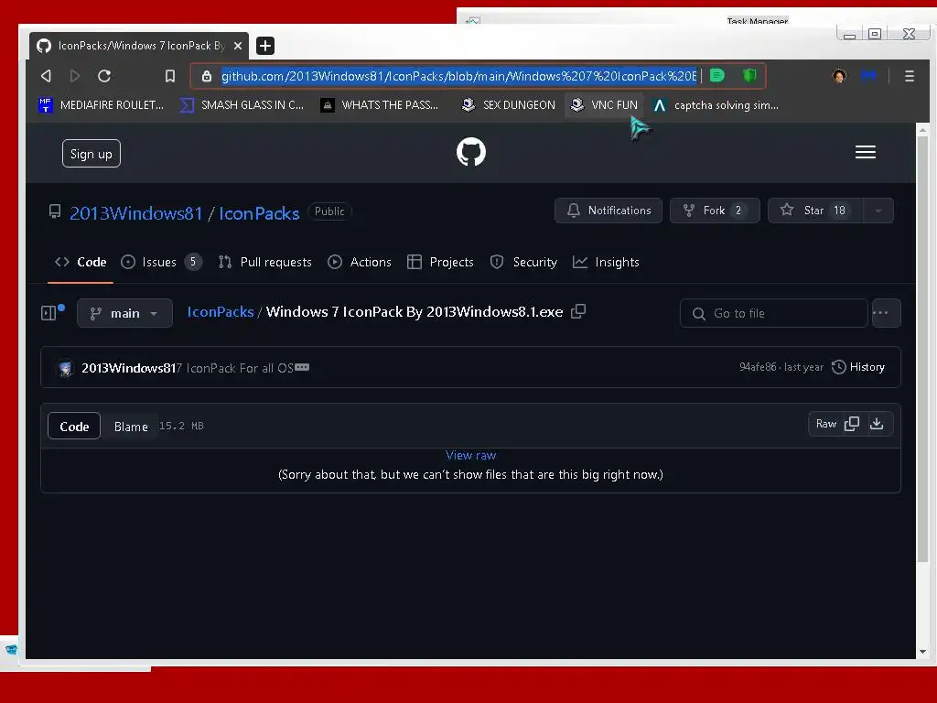Open the 2013Windows81 owner link
The width and height of the screenshot is (937, 703).
pos(136,213)
